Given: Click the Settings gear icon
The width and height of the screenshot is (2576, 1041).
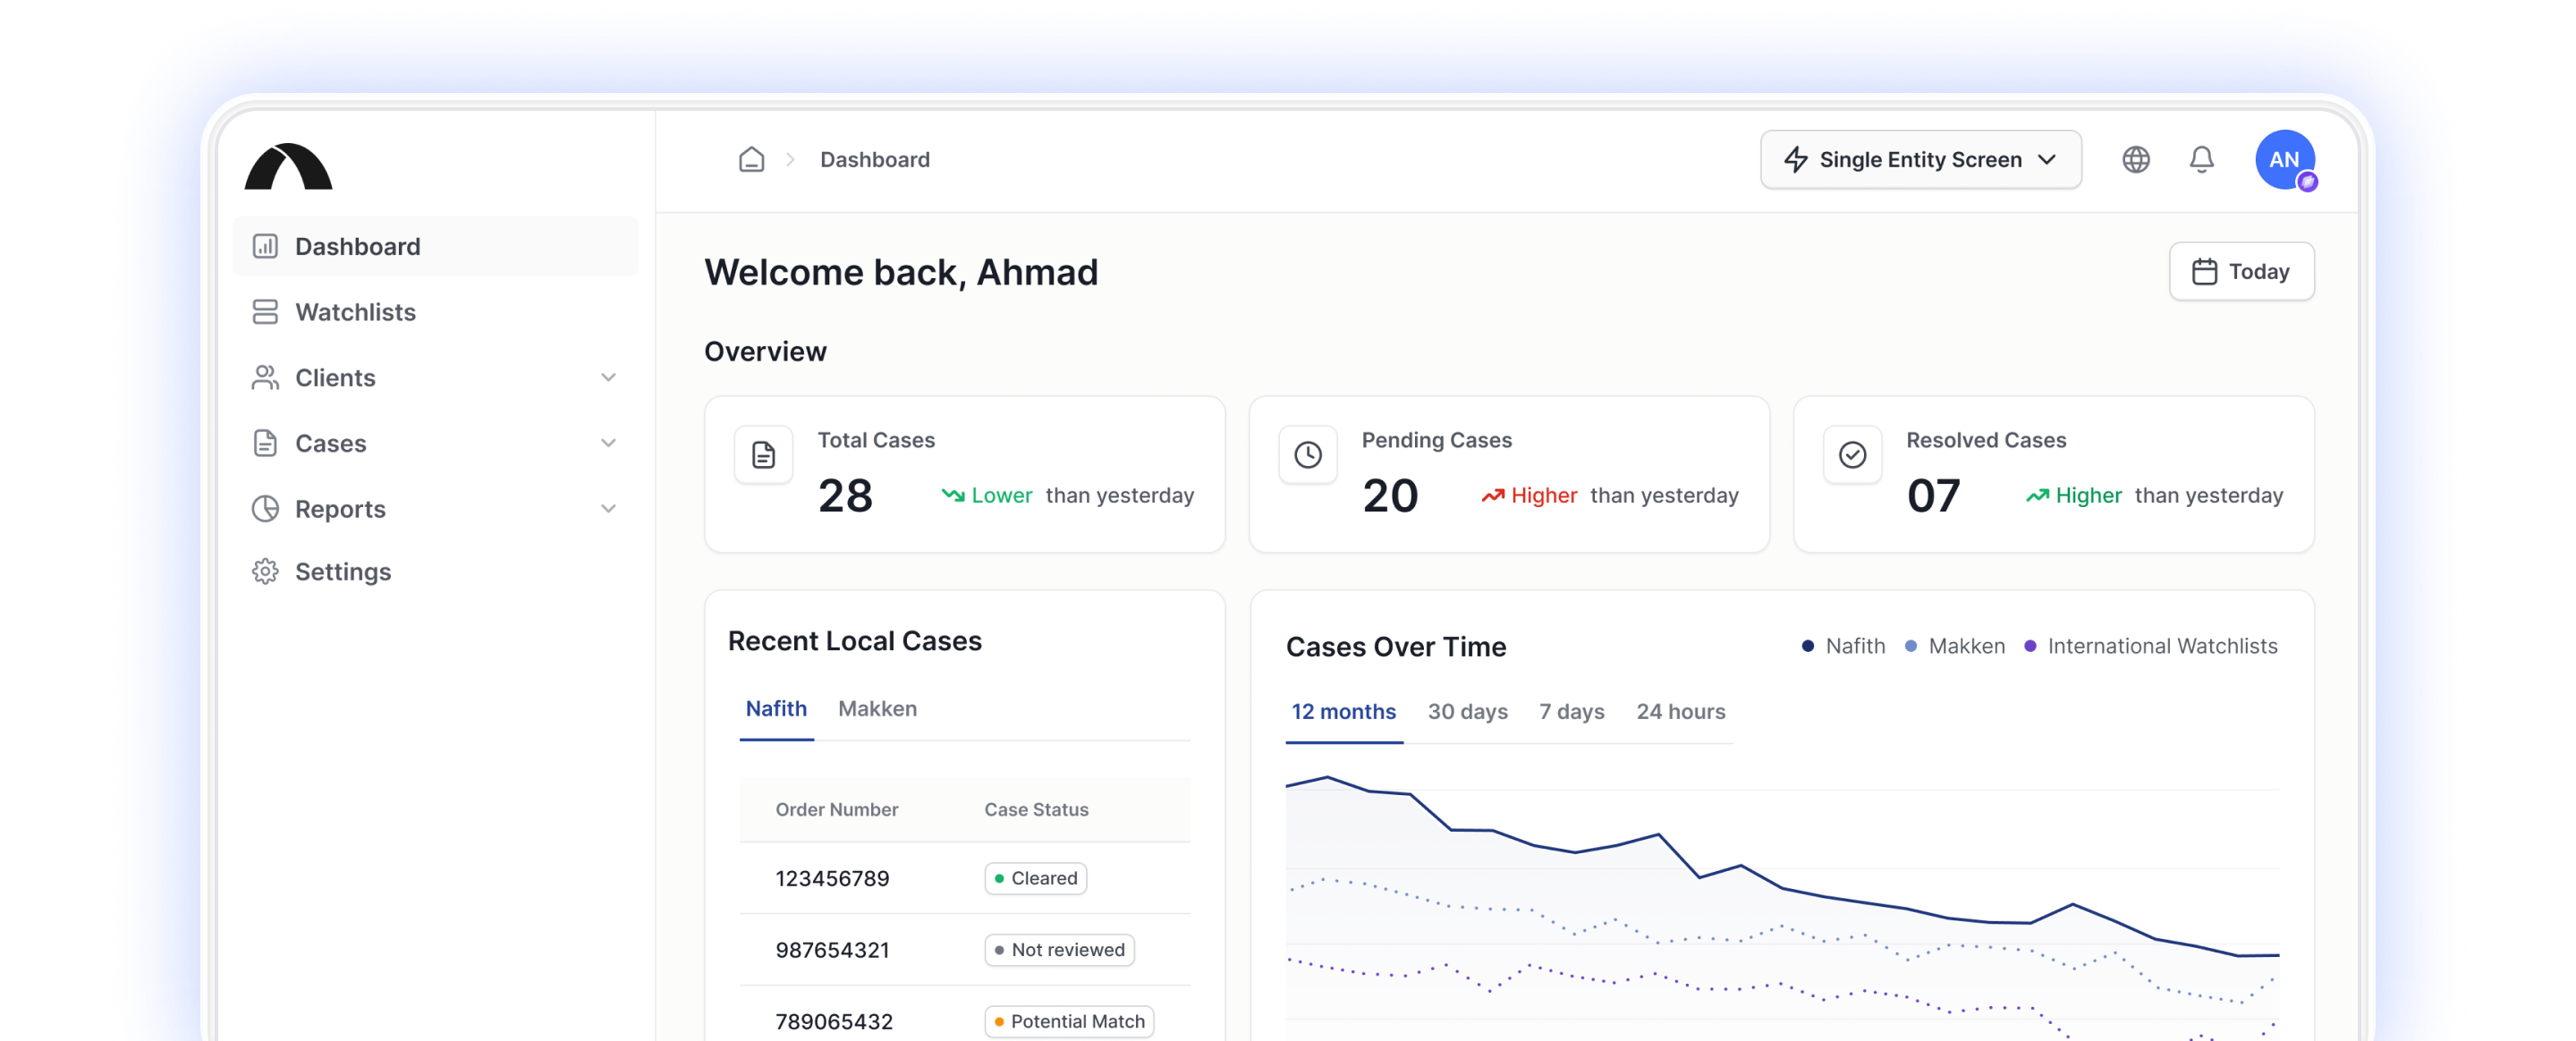Looking at the screenshot, I should tap(265, 571).
